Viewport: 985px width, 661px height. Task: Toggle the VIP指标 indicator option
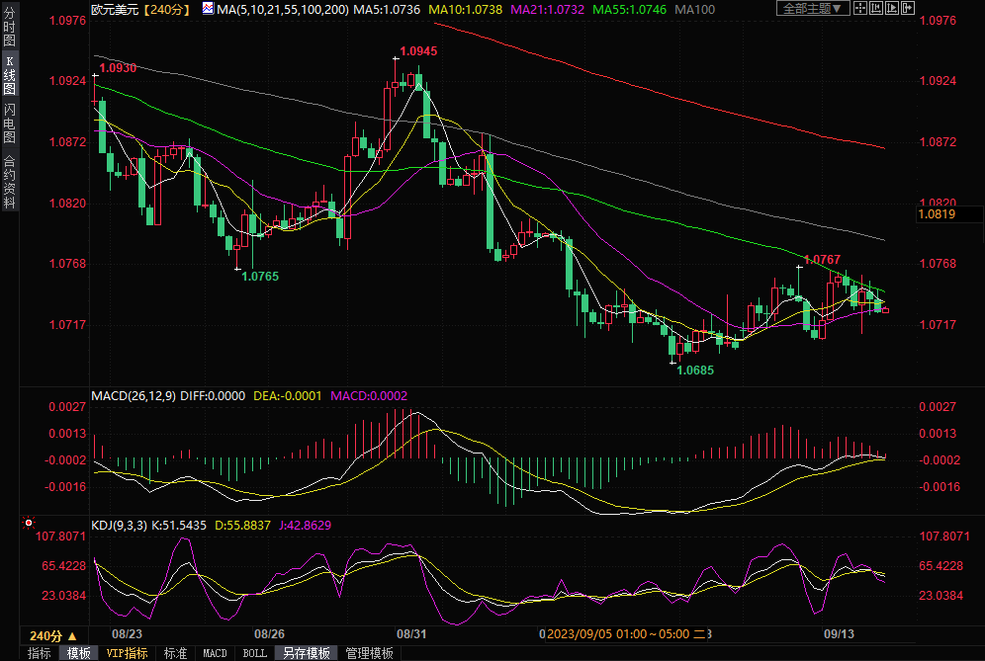click(126, 653)
